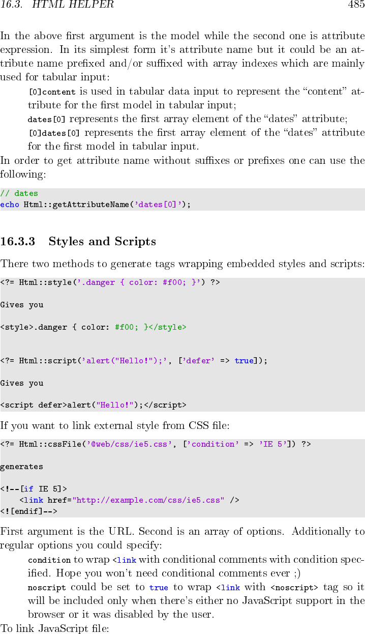This screenshot has width=365, height=634.
Task: Click the "<!--[if IE 5]>" line
Action: pyautogui.click(x=34, y=489)
